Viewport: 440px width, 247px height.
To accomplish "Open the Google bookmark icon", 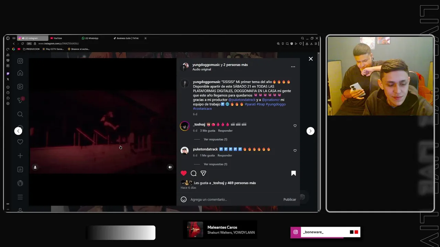I will point(13,49).
